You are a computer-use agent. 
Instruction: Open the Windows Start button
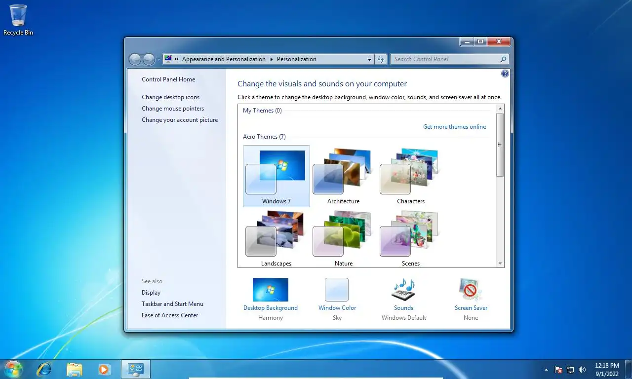click(13, 369)
